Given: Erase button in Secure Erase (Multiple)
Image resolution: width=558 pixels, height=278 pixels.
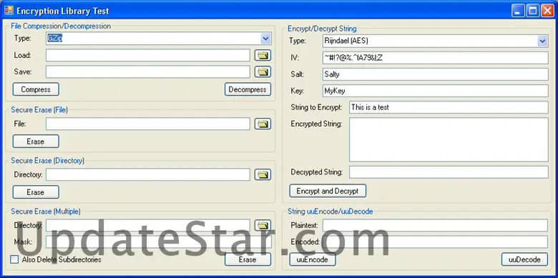Looking at the screenshot, I should [248, 259].
